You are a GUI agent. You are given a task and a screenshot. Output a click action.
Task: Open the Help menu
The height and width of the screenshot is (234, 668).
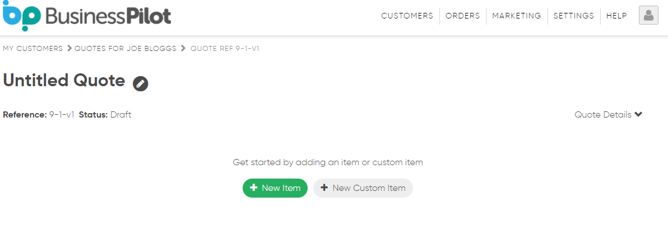click(x=616, y=16)
